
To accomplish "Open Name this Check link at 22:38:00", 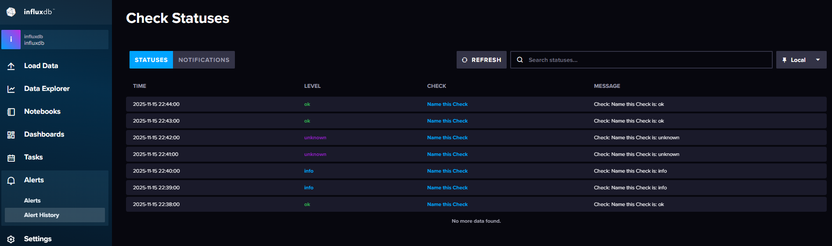I will [x=447, y=204].
